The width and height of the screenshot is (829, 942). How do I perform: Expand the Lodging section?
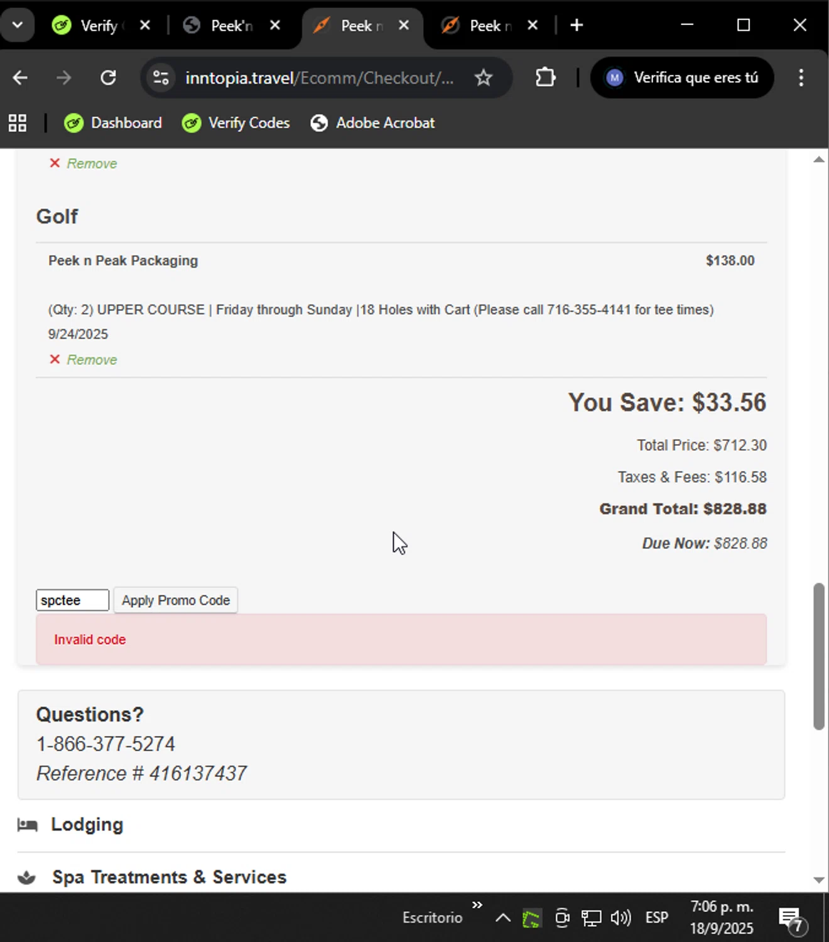(x=87, y=825)
